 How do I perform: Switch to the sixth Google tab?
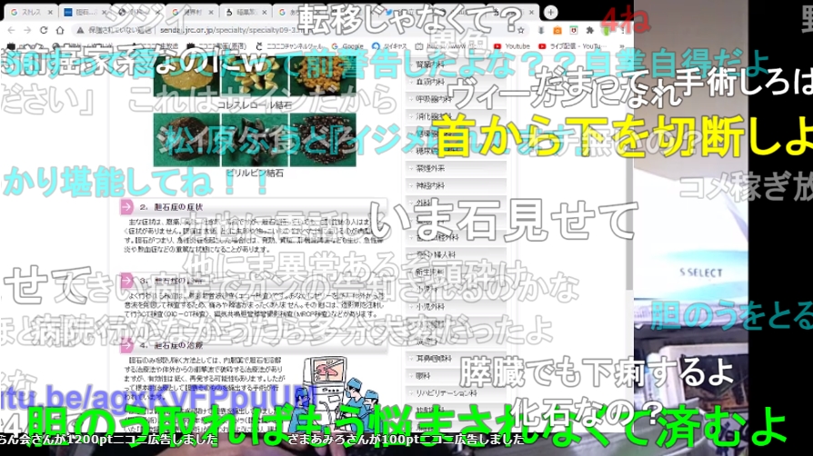point(301,12)
